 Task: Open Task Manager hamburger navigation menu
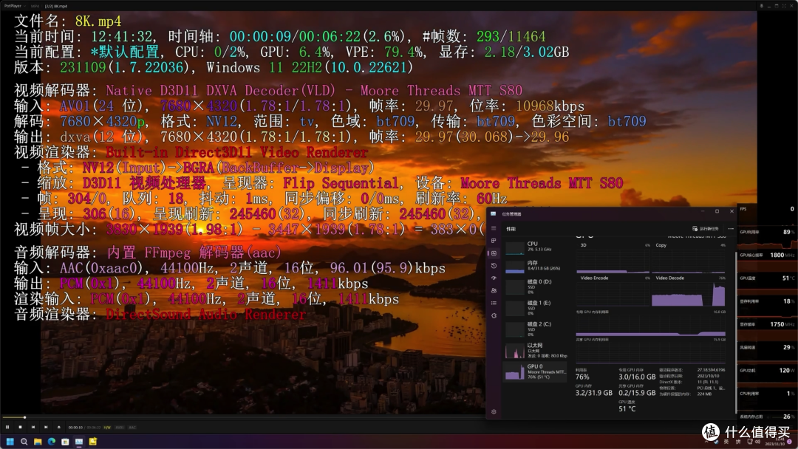coord(494,228)
